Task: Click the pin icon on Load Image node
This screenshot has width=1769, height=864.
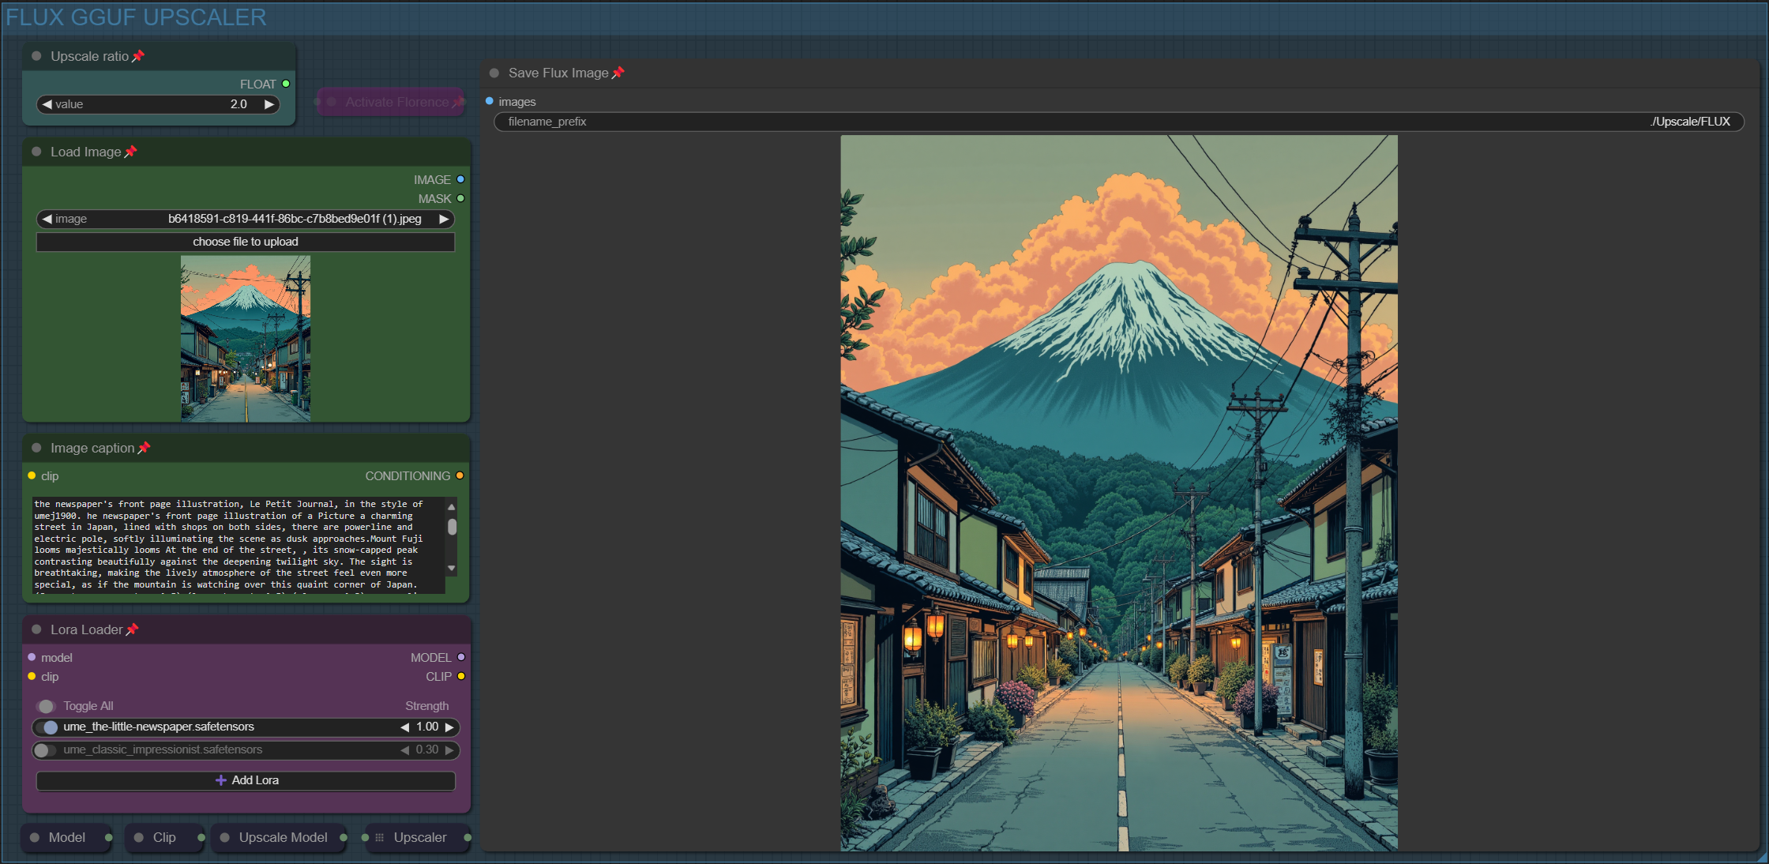Action: pos(131,152)
